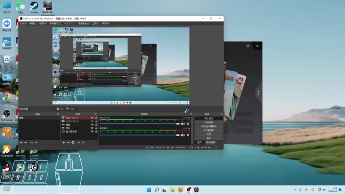This screenshot has width=345, height=194.
Task: Toggle visibility of the 鼠标 source
Action: pyautogui.click(x=92, y=128)
